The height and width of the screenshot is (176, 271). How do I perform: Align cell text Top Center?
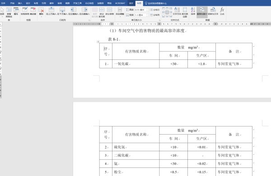[x=167, y=8]
